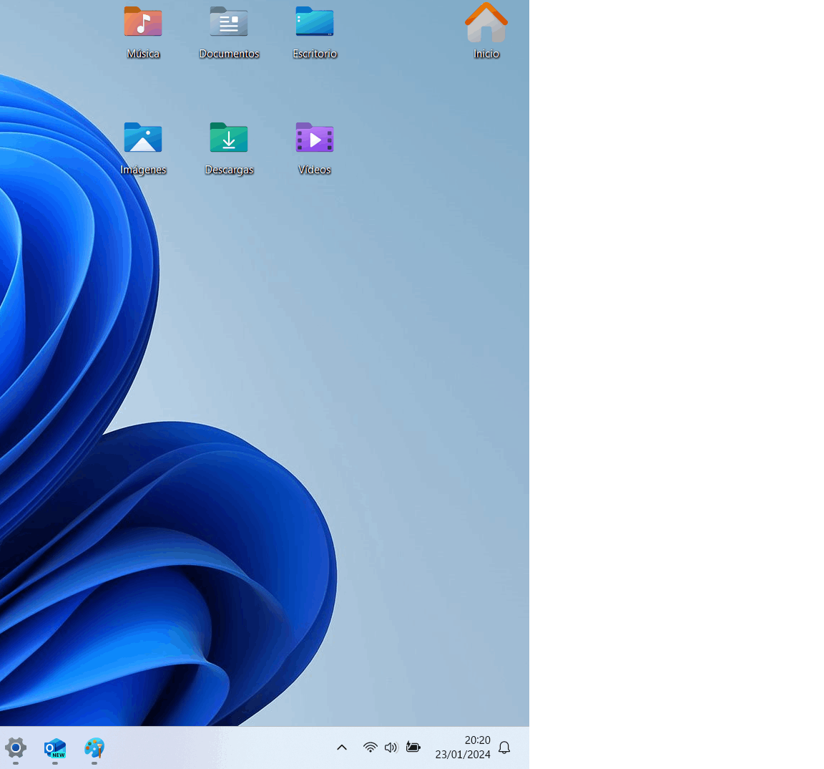Click the Vídeos label text
824x769 pixels.
314,170
